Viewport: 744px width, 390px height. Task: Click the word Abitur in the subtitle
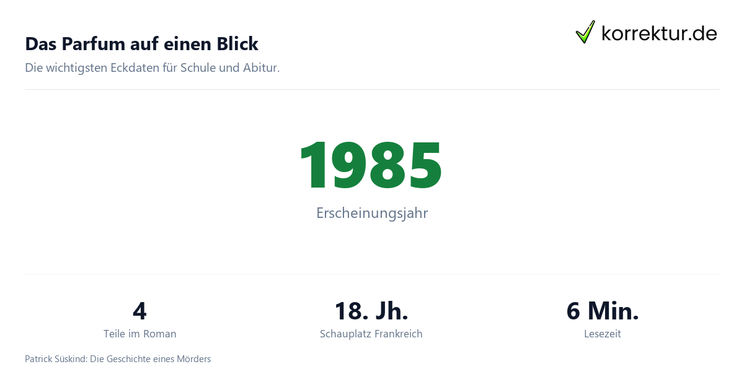click(262, 68)
